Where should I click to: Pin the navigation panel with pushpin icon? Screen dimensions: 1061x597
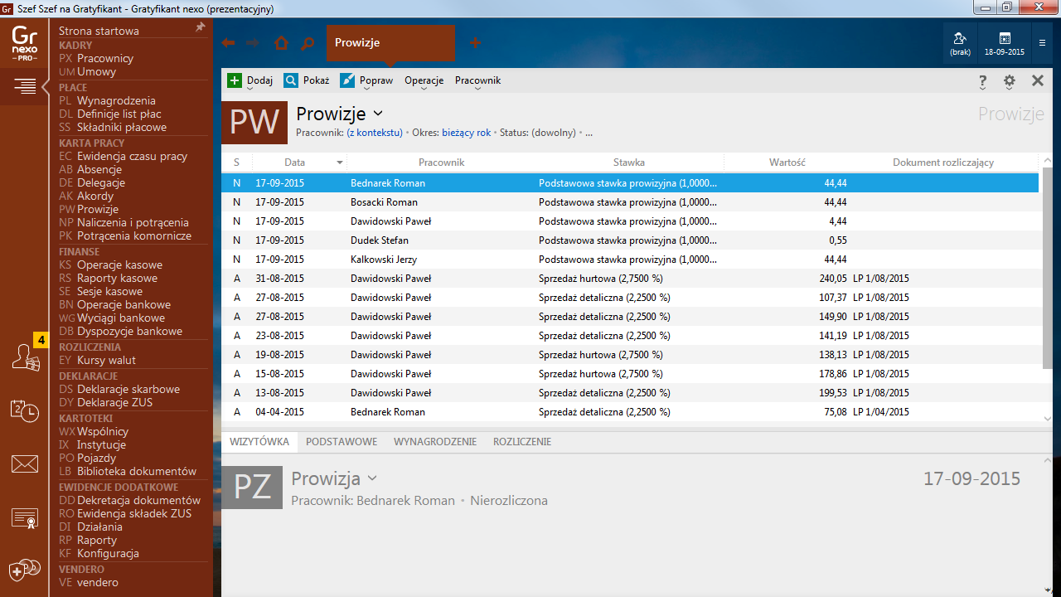(200, 28)
